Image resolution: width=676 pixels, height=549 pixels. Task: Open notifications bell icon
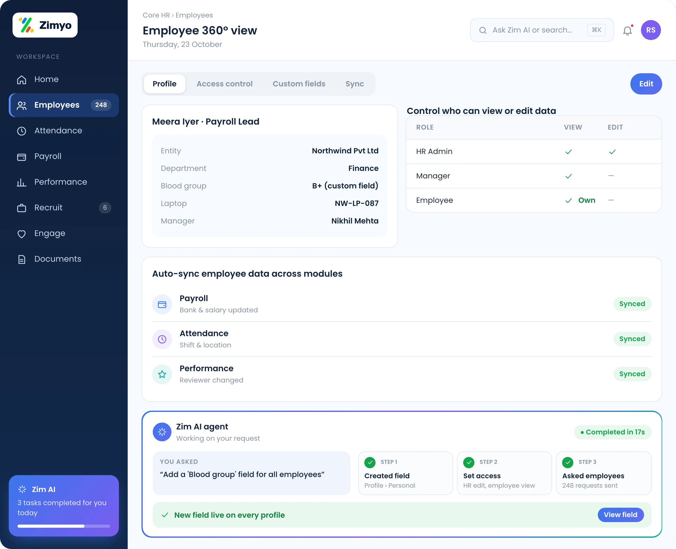tap(627, 30)
